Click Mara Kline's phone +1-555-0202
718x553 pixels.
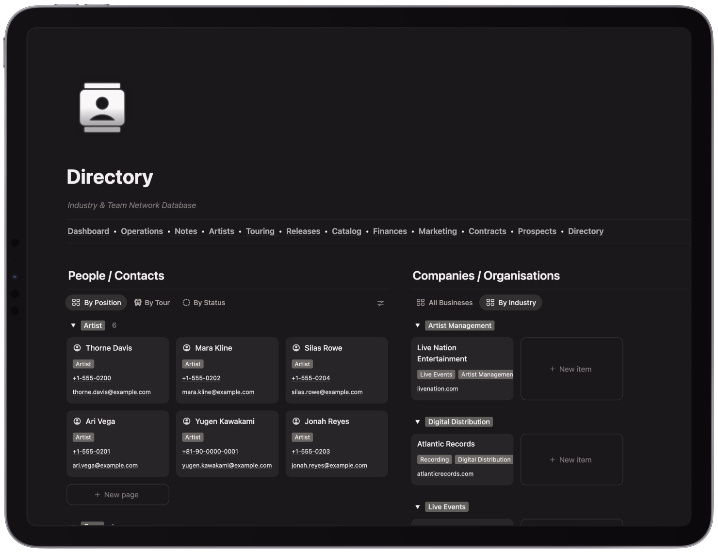pos(201,378)
